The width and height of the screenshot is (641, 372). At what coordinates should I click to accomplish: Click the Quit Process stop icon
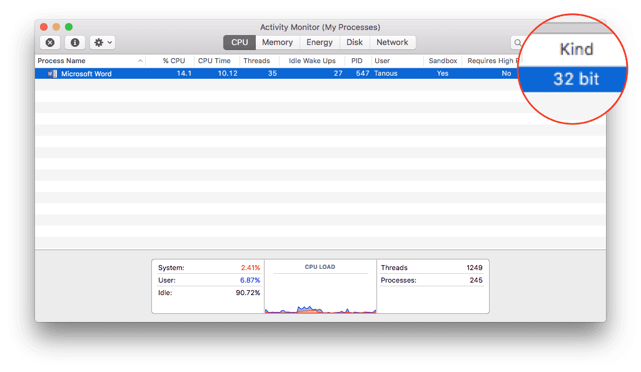click(50, 43)
